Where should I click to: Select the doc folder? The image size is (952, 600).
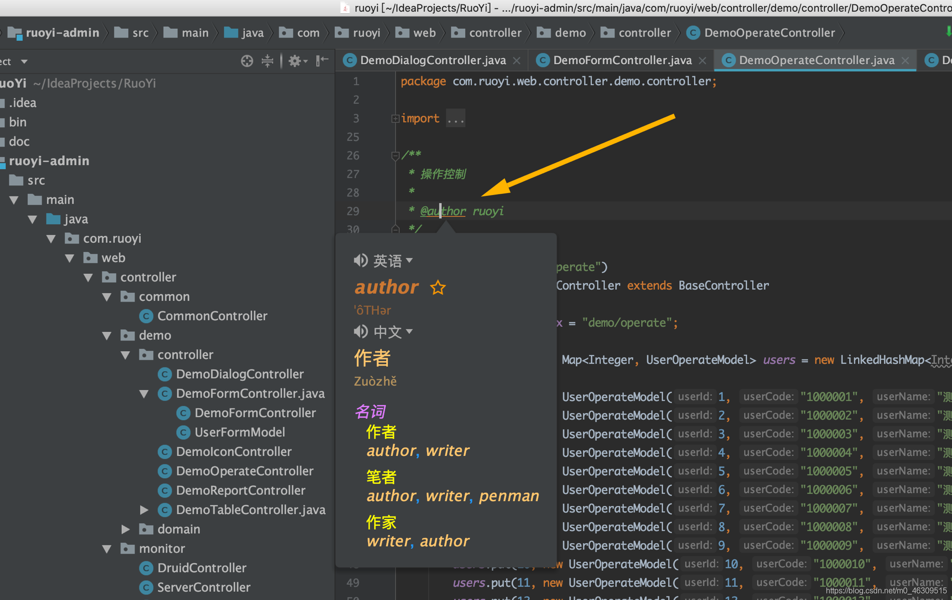19,142
